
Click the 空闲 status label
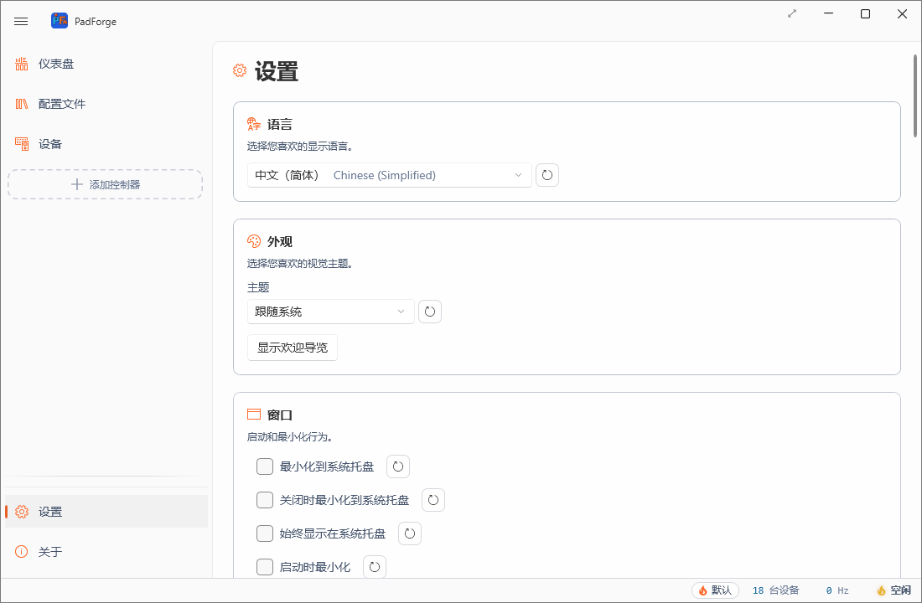pyautogui.click(x=901, y=590)
